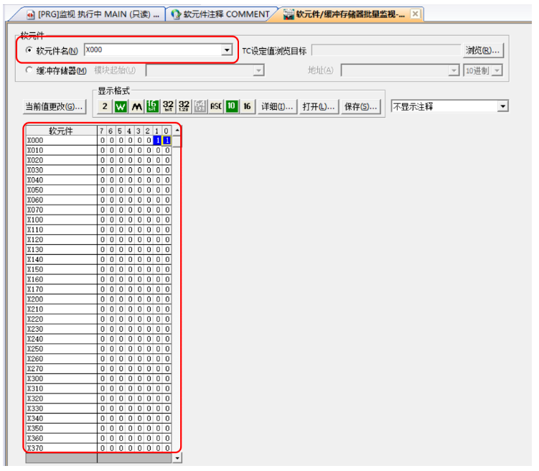The height and width of the screenshot is (471, 539).
Task: Click the device comment tab icon
Action: point(176,14)
